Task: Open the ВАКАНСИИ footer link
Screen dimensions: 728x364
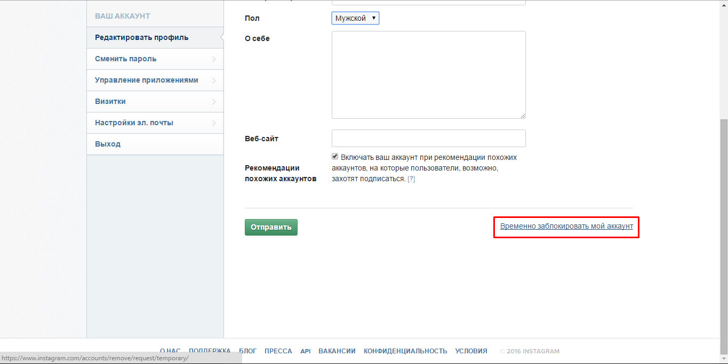Action: point(337,351)
